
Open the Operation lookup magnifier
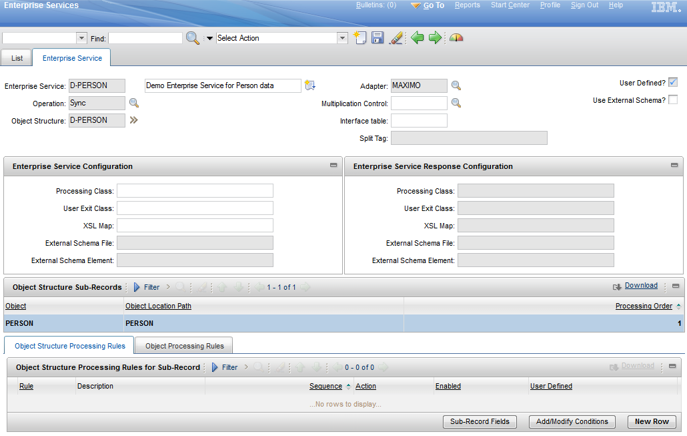click(133, 103)
